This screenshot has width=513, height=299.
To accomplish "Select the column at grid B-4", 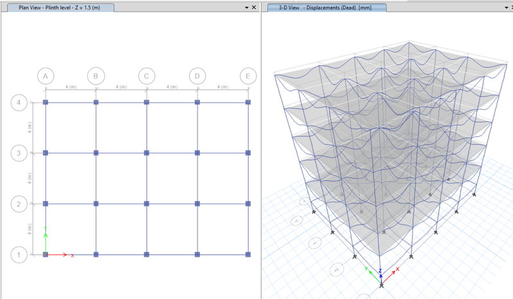I will [96, 102].
